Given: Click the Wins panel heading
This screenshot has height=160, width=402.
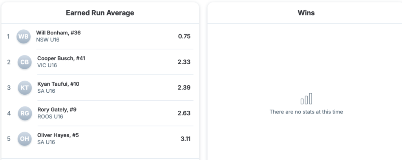Looking at the screenshot, I should click(306, 13).
